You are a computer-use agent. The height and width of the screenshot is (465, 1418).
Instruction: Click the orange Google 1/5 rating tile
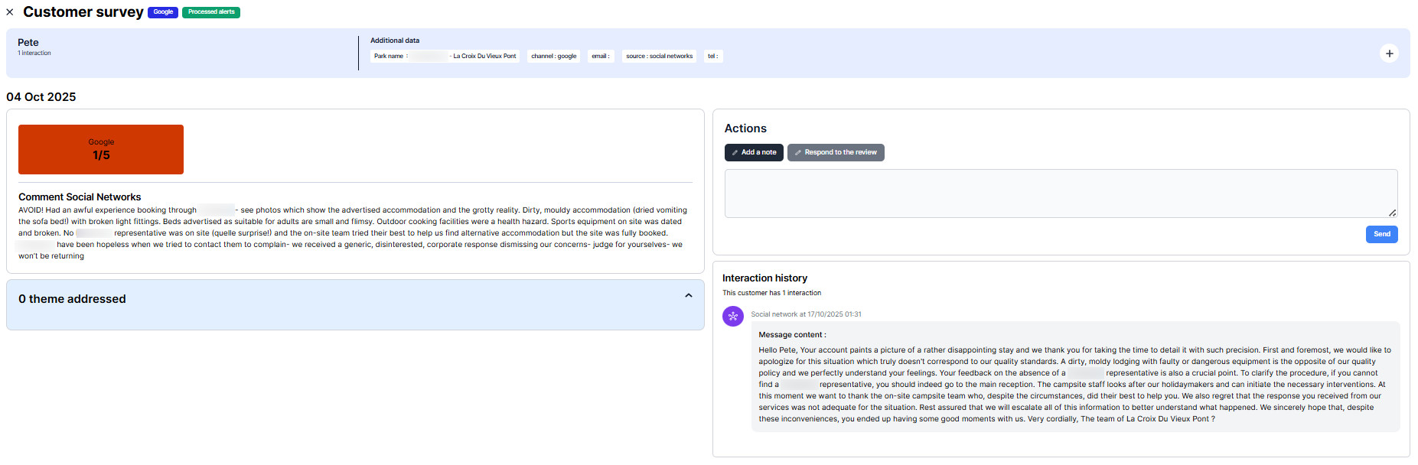pos(101,149)
